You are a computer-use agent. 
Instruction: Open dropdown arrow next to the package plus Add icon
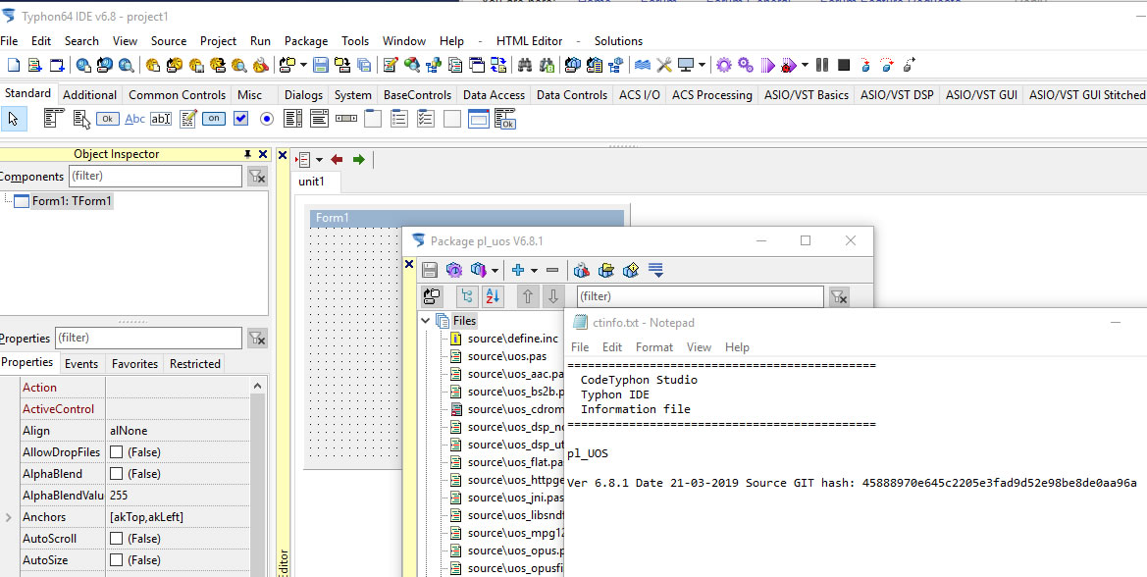(534, 270)
